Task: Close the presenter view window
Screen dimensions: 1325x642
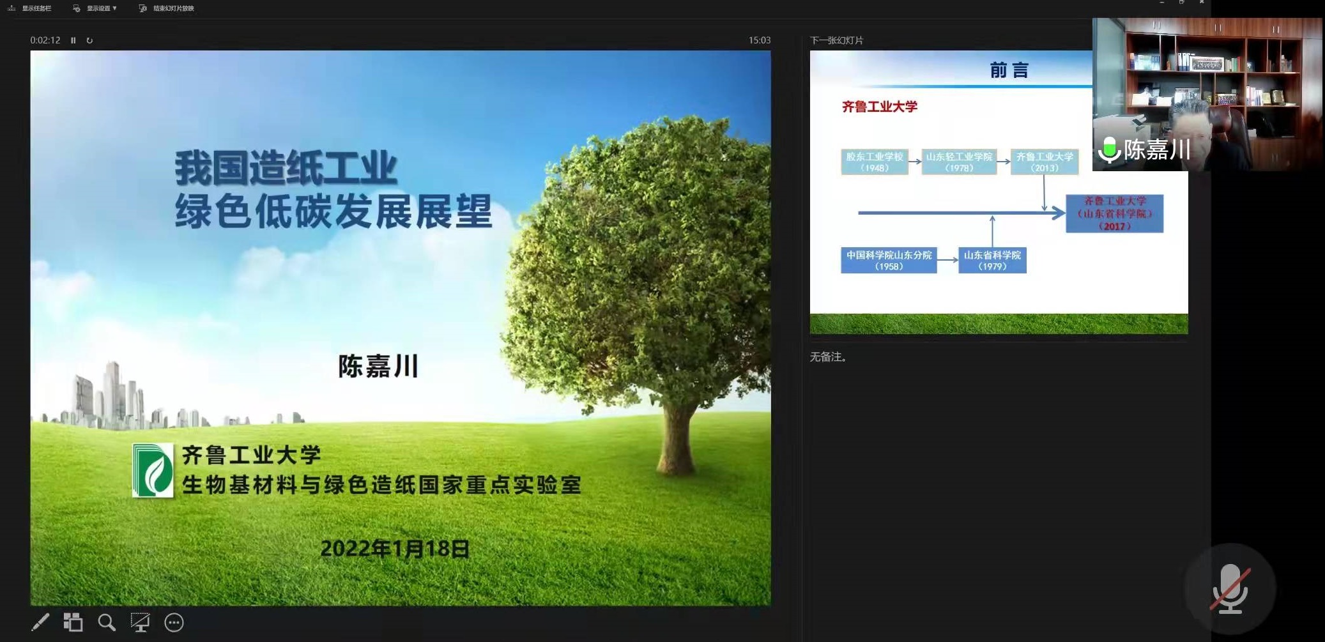Action: [1201, 3]
